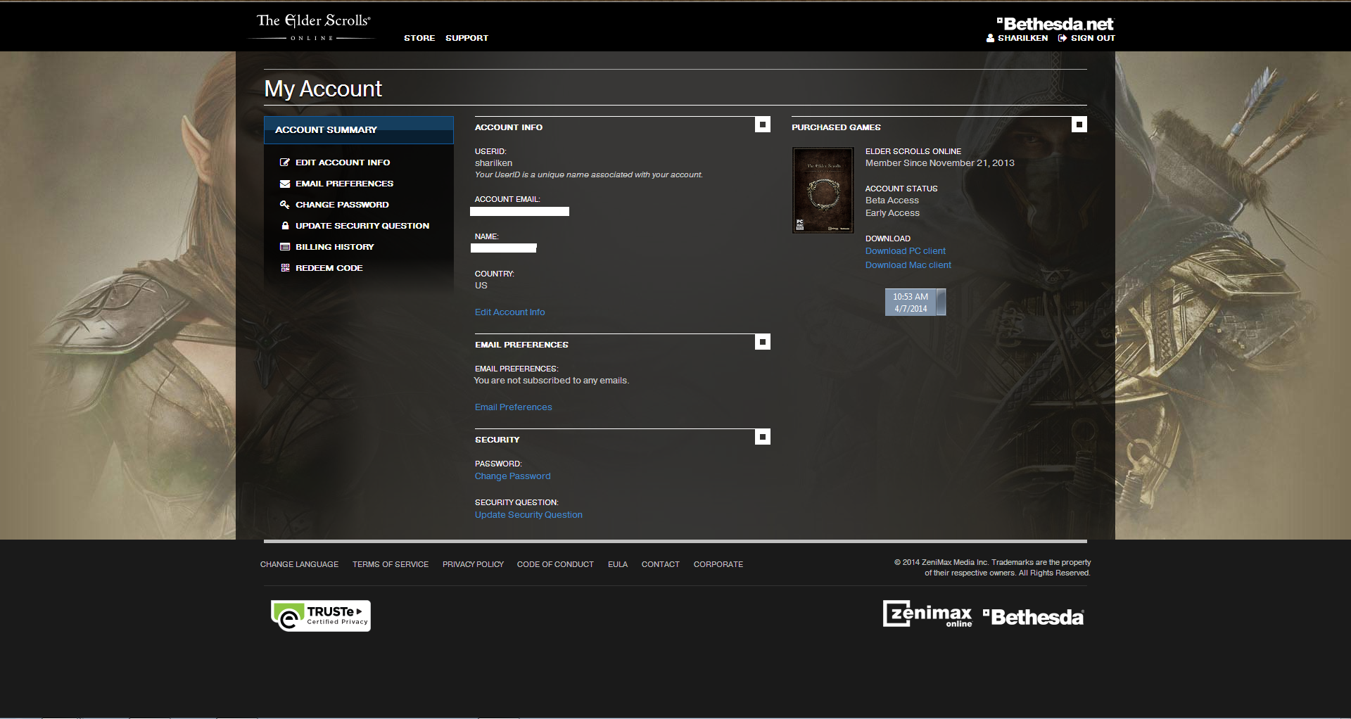Viewport: 1351px width, 719px height.
Task: Open Terms of Service in the footer
Action: (391, 564)
